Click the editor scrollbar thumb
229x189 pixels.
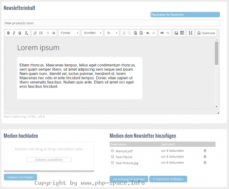[216, 53]
